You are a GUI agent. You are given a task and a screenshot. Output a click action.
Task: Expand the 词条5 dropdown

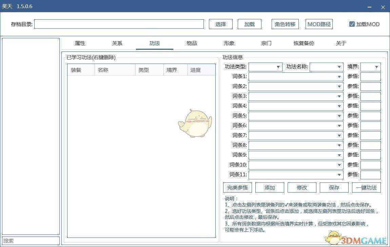pos(296,116)
